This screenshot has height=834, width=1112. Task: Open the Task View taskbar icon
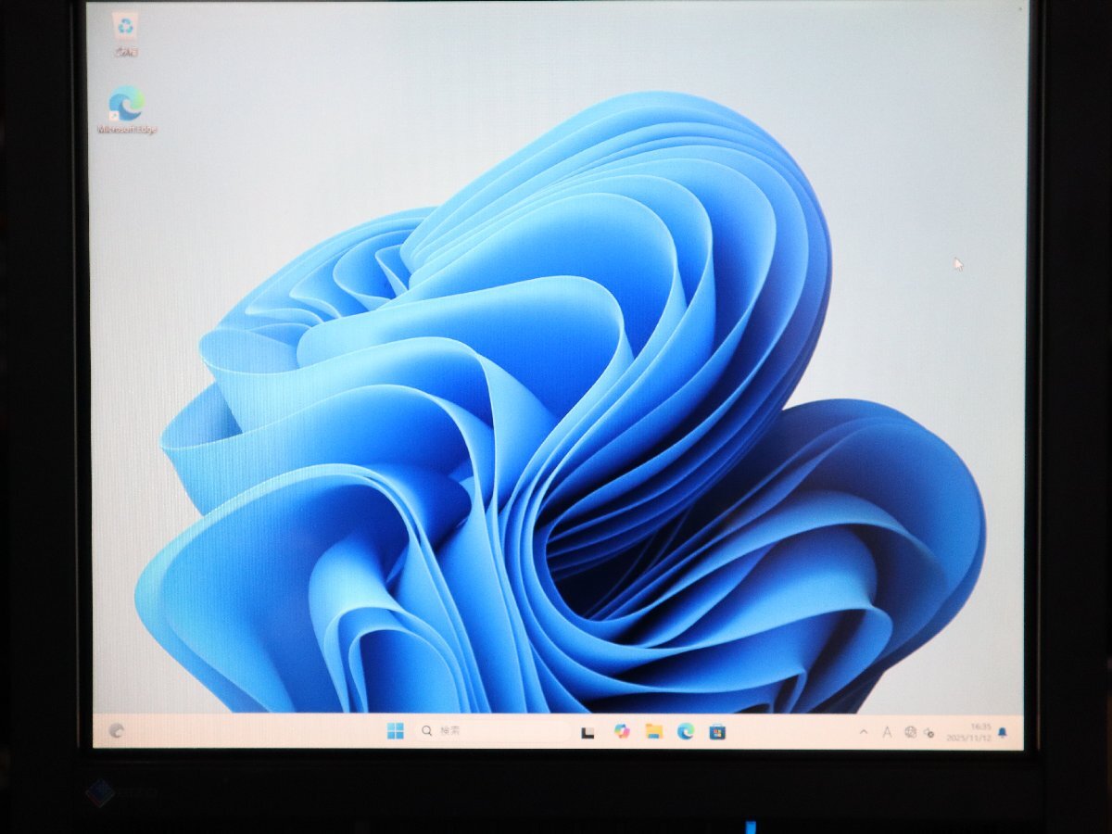click(x=587, y=732)
